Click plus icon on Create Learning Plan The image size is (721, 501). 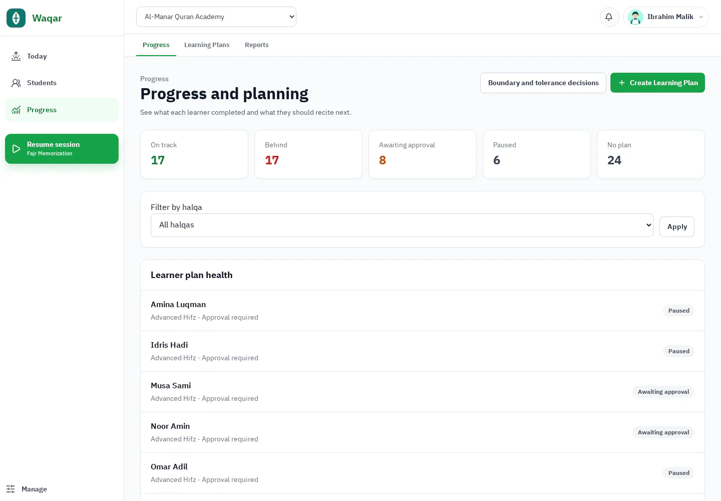pos(622,83)
